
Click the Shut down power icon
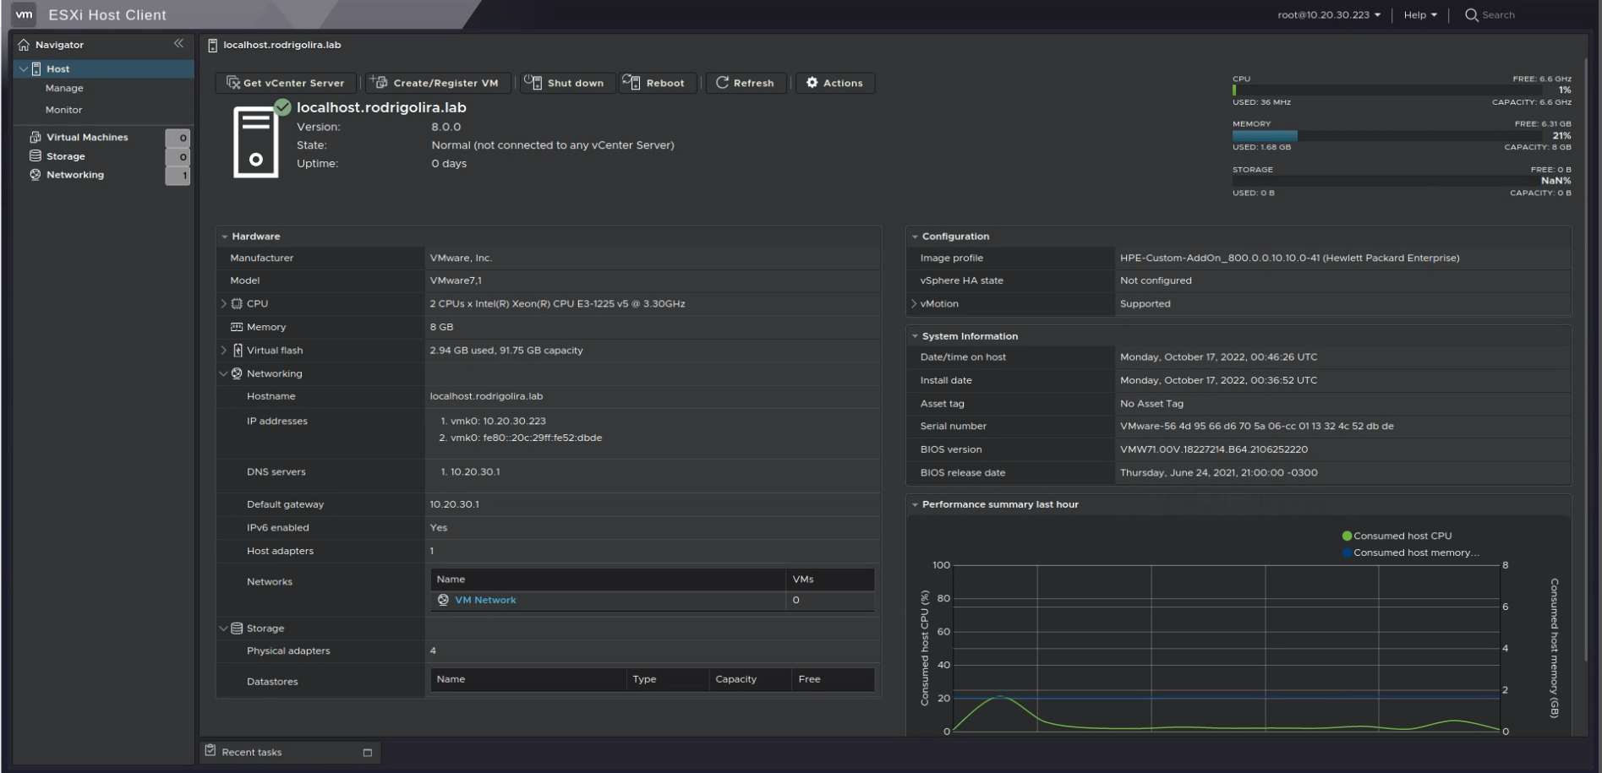[x=533, y=82]
